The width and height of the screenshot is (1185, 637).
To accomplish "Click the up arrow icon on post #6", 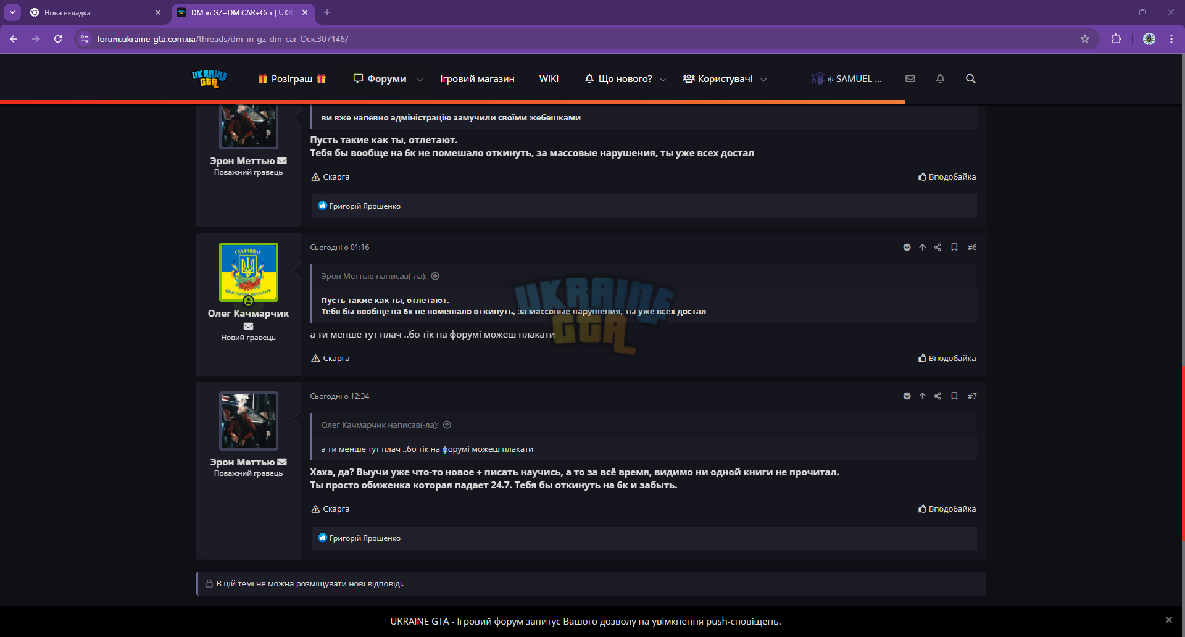I will point(922,248).
